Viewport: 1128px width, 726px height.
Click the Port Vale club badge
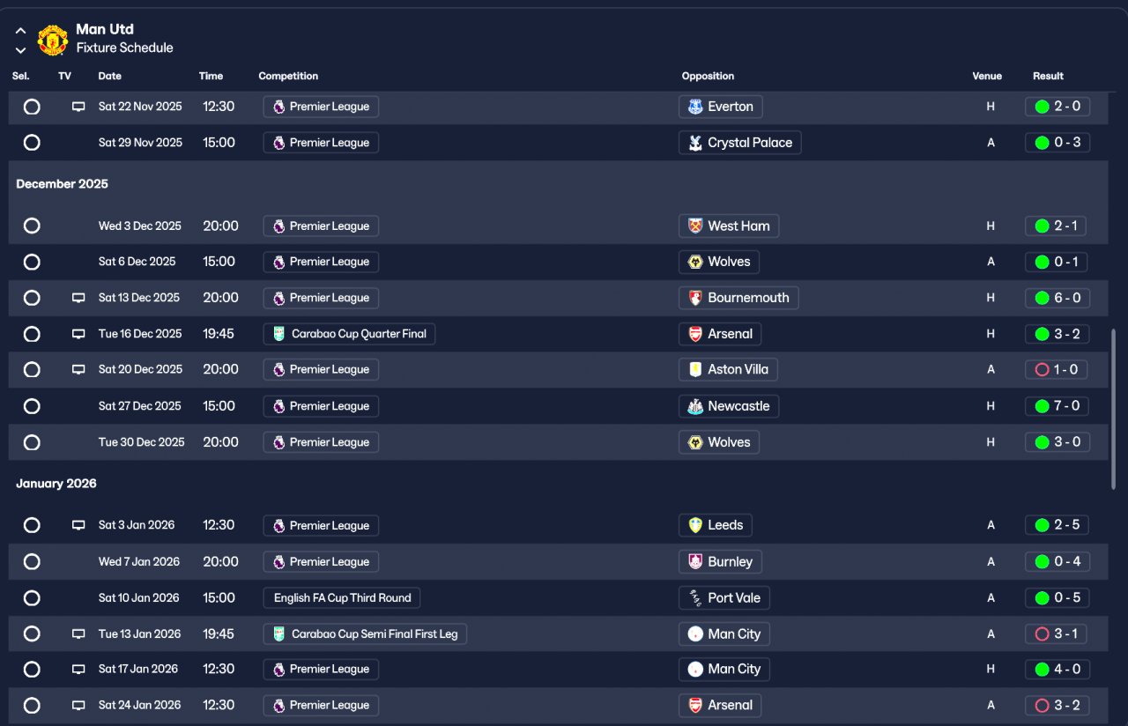(695, 597)
